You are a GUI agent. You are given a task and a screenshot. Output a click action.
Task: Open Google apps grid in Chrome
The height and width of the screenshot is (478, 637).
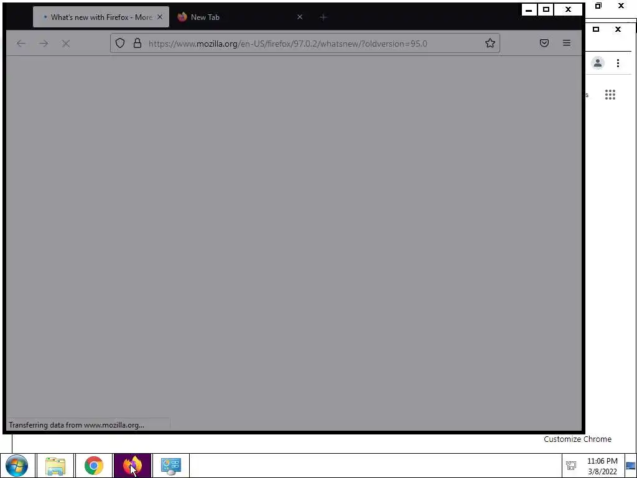tap(610, 95)
